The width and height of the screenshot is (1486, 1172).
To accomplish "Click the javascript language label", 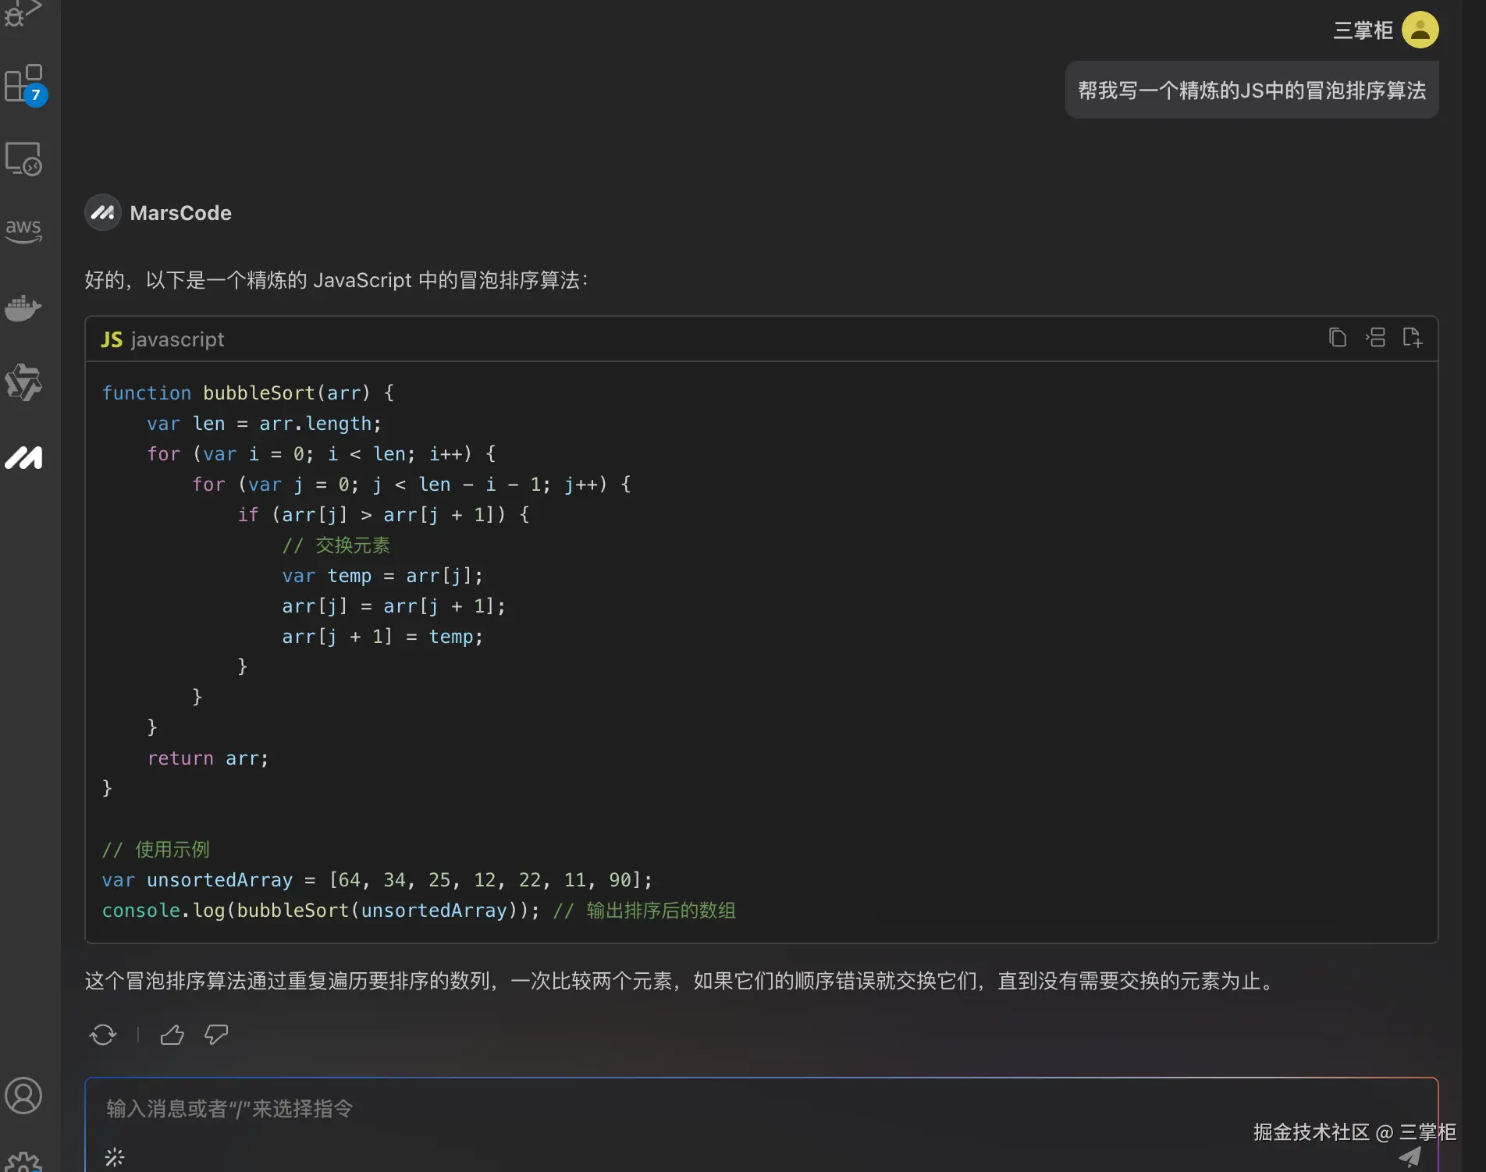I will click(x=177, y=339).
